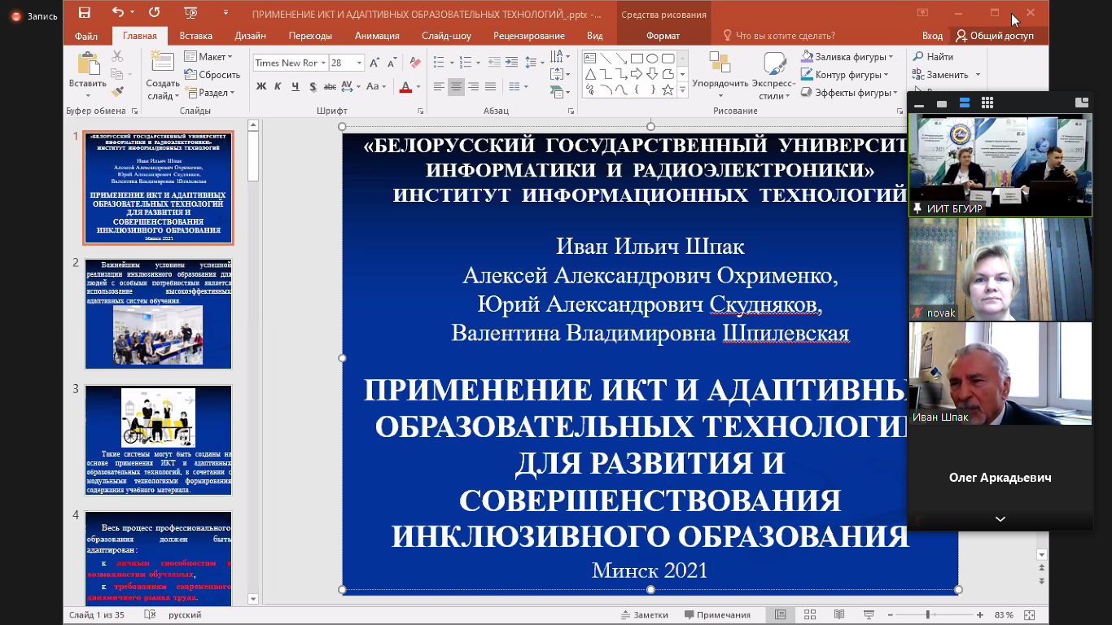This screenshot has height=625, width=1112.
Task: Click the Вставить paste clipboard icon
Action: coord(88,64)
